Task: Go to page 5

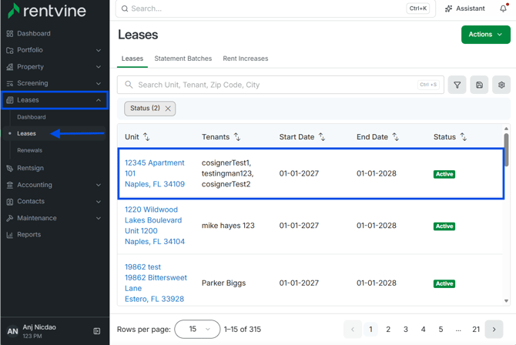Action: [x=441, y=329]
